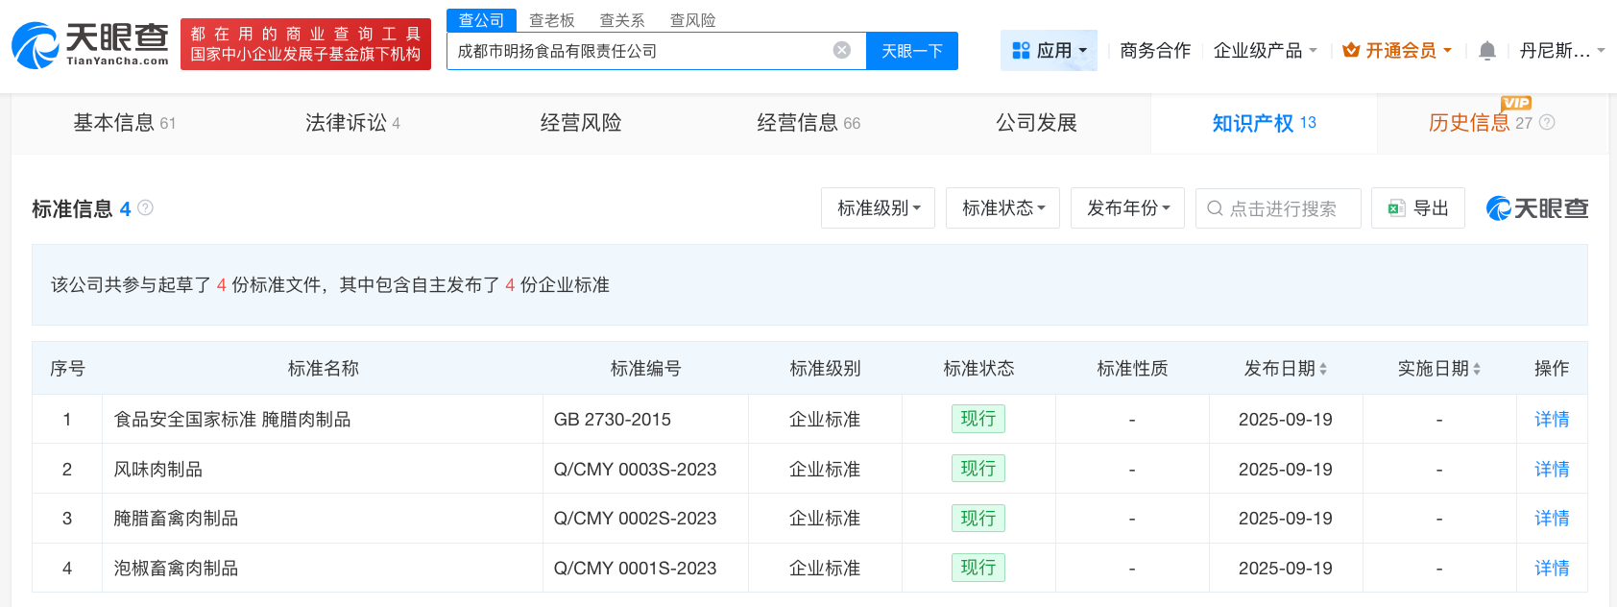The height and width of the screenshot is (607, 1617).
Task: Click the help icon beside 历史信息
Action: coord(1547,122)
